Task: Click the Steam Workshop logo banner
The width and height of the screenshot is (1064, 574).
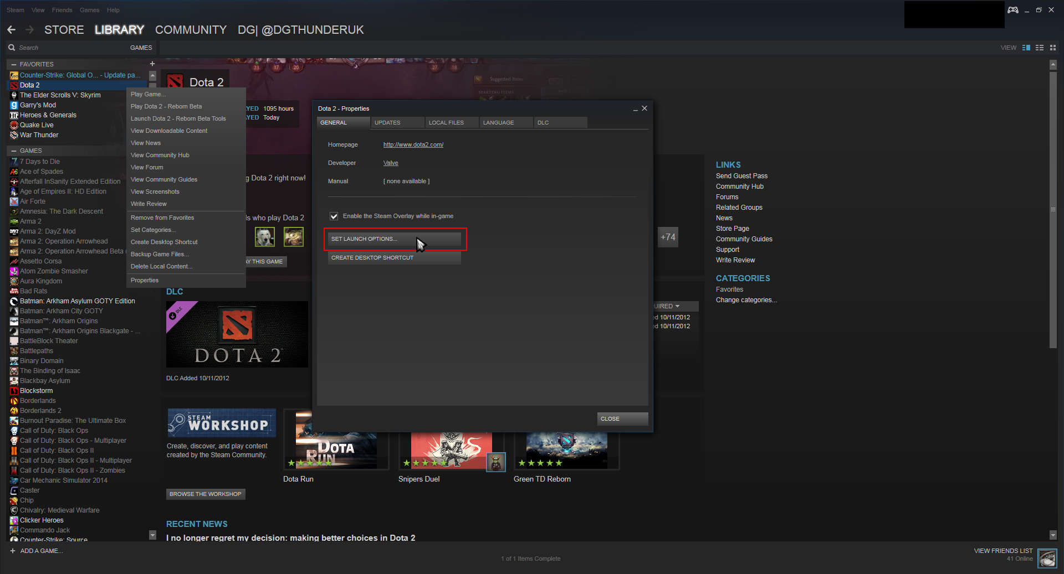Action: 222,423
